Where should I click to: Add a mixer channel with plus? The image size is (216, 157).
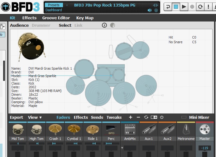point(131,117)
